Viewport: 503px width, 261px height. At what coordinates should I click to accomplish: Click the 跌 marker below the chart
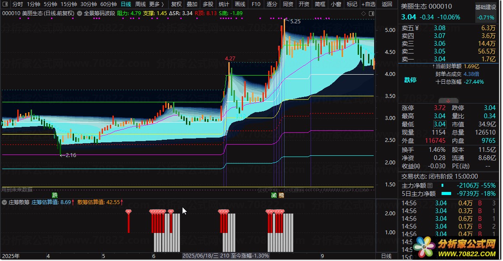pyautogui.click(x=55, y=195)
